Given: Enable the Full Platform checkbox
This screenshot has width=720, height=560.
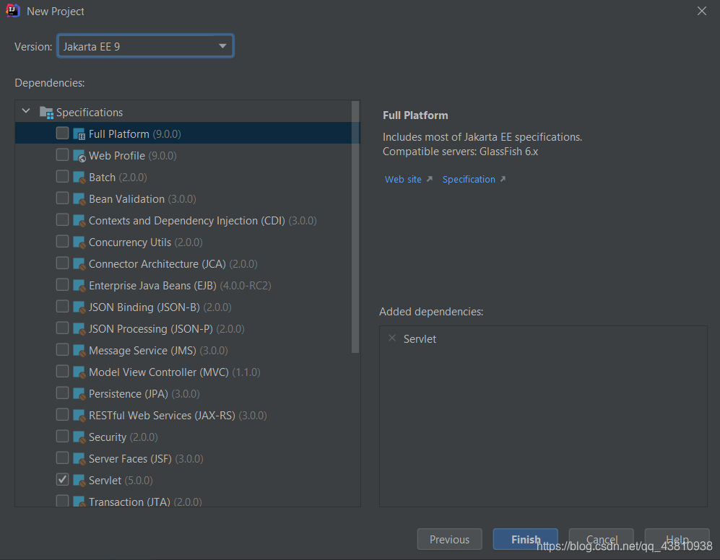Looking at the screenshot, I should tap(62, 133).
